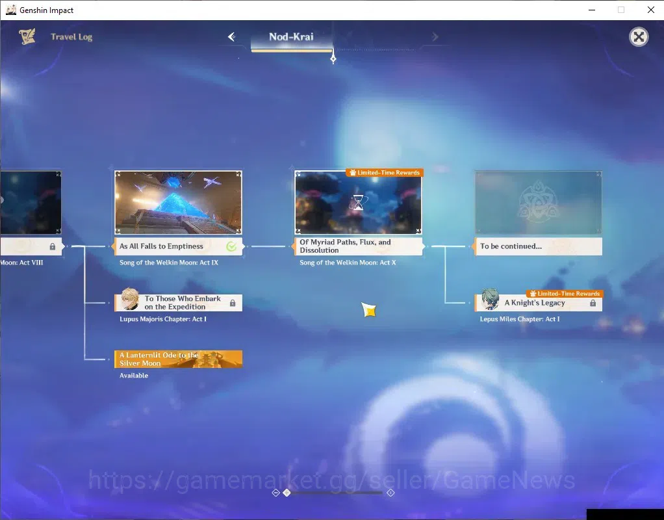Click the Available status text
664x520 pixels.
click(x=134, y=376)
